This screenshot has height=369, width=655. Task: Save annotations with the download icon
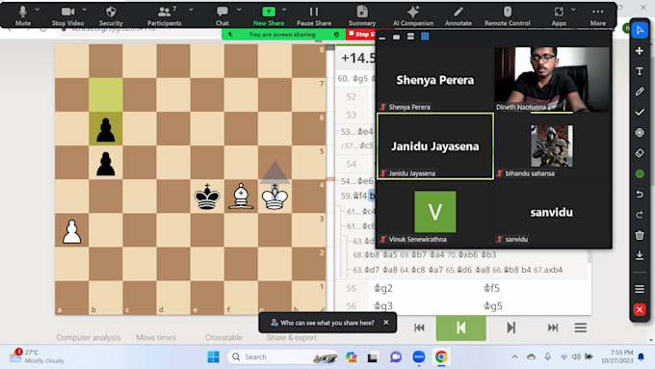click(640, 255)
